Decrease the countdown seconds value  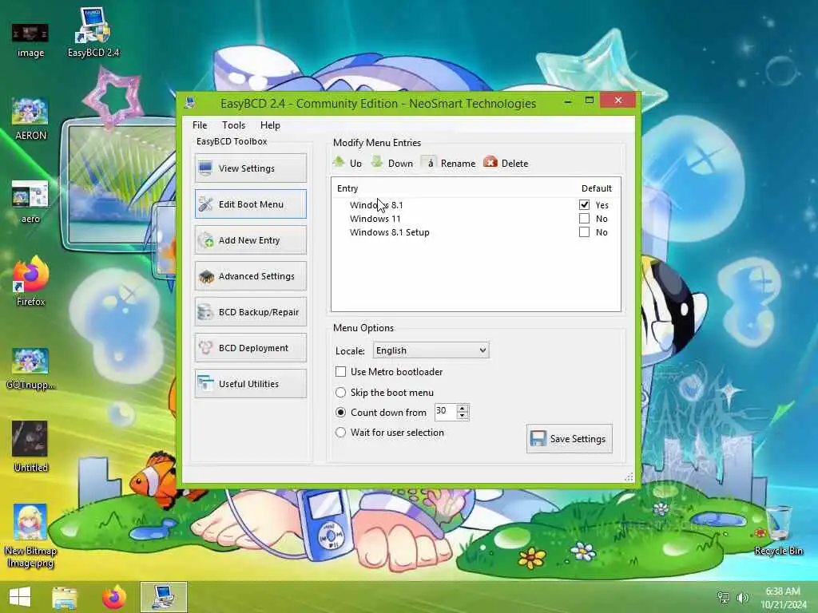[463, 416]
